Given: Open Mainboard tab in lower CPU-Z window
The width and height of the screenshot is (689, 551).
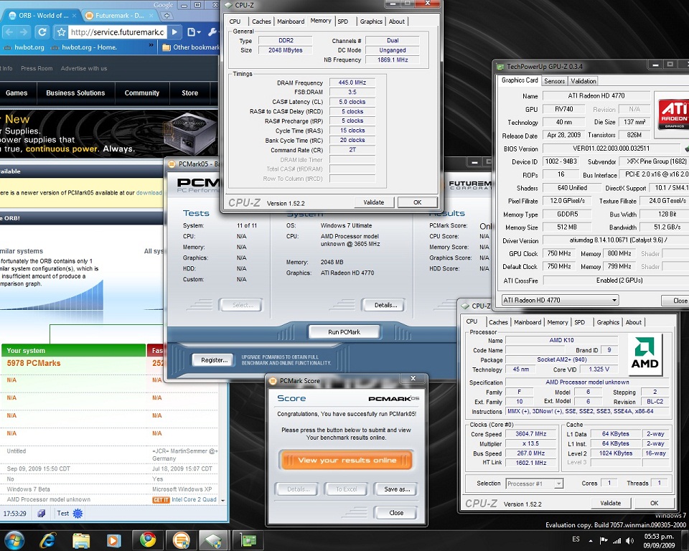Looking at the screenshot, I should click(528, 322).
